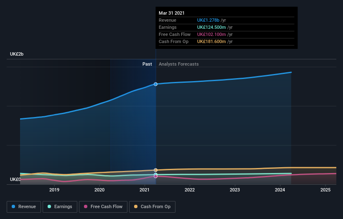Click the blue Revenue data point marker
This screenshot has width=343, height=219.
click(x=155, y=84)
